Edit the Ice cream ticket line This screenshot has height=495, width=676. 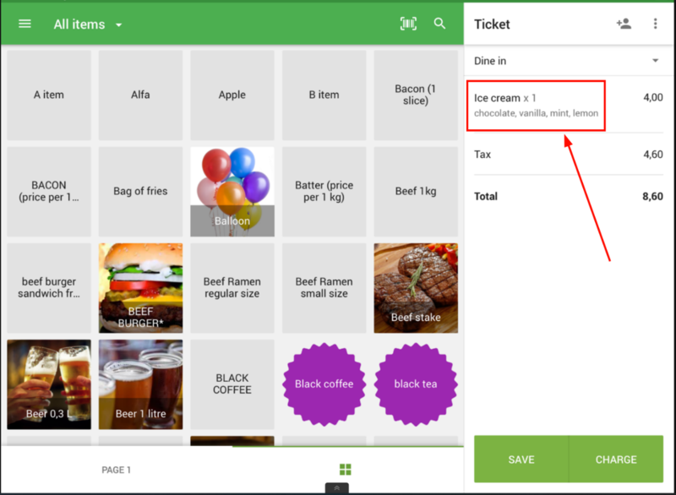click(x=537, y=106)
